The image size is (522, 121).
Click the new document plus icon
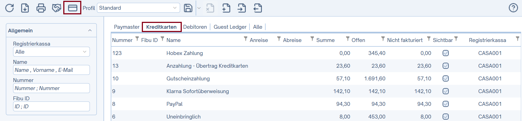click(226, 8)
